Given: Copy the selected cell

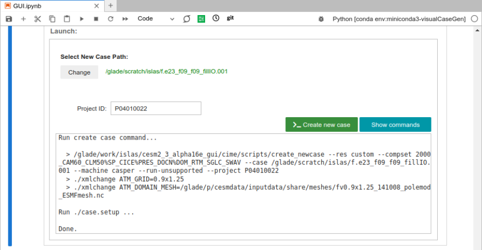Looking at the screenshot, I should (x=52, y=19).
